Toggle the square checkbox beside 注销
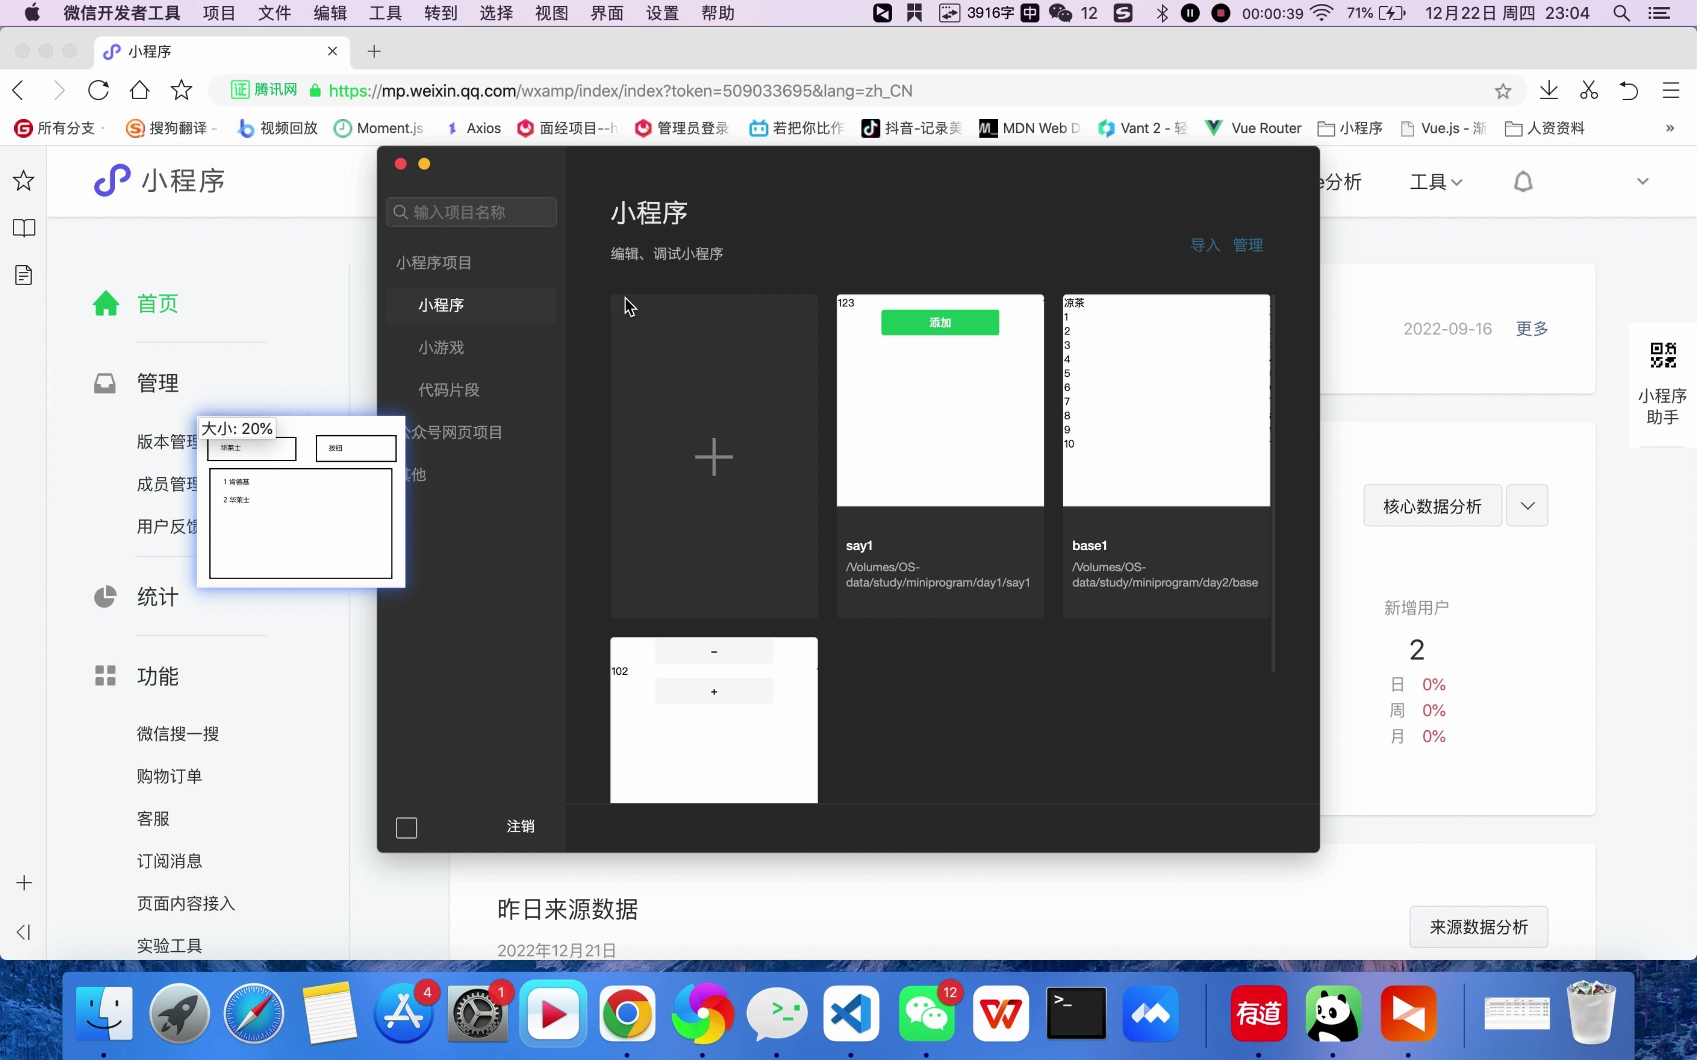The width and height of the screenshot is (1697, 1060). pos(406,828)
